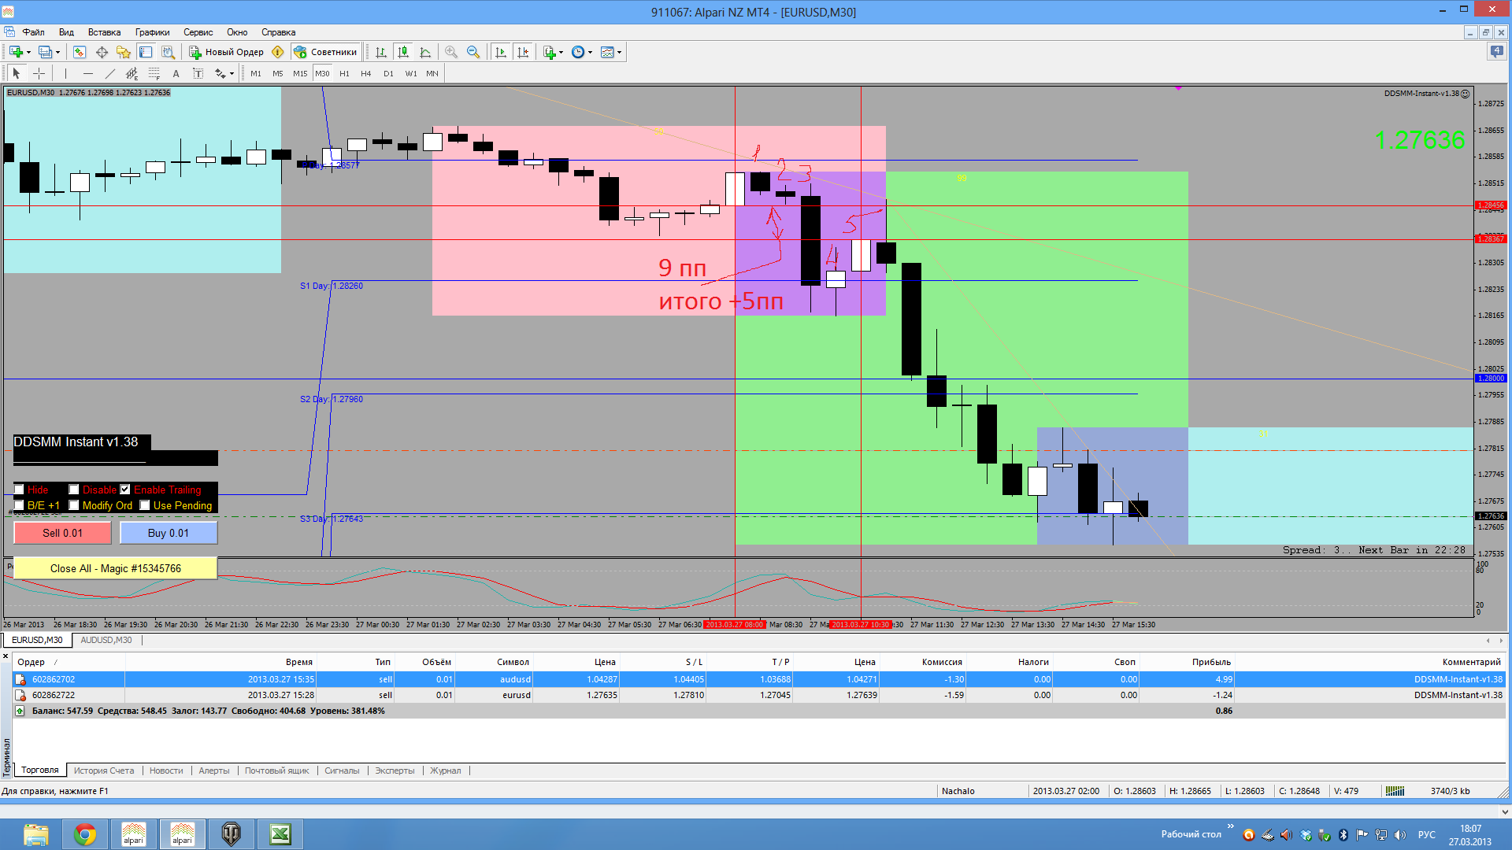Click the Buy 0.01 button
The image size is (1512, 850).
(169, 533)
